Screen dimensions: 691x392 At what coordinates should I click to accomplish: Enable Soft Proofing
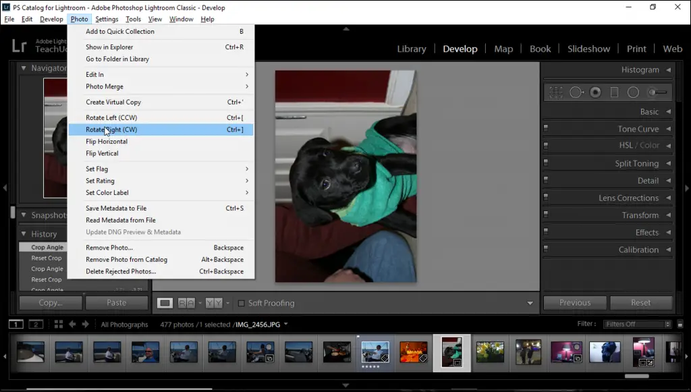pos(241,303)
